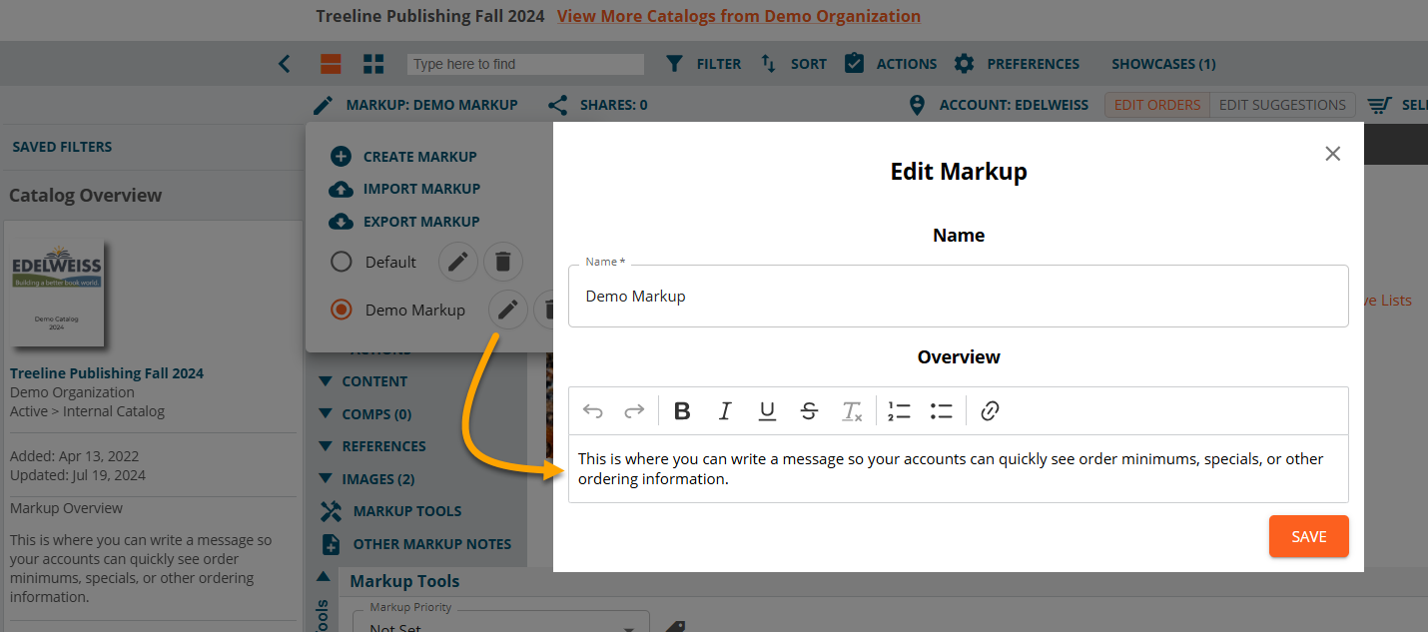The width and height of the screenshot is (1428, 632).
Task: Expand the Content section
Action: [362, 381]
